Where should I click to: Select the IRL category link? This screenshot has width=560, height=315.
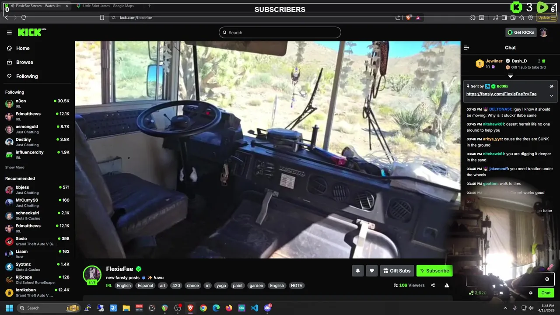click(109, 286)
